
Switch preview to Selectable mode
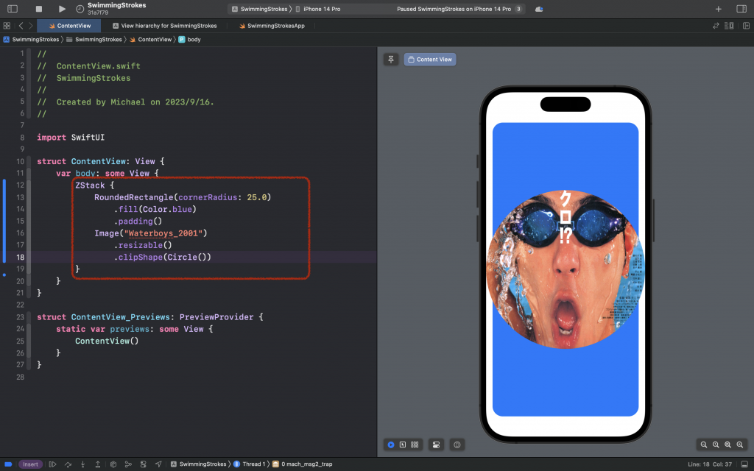[x=403, y=445]
